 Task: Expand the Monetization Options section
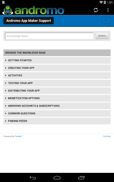click(x=57, y=98)
